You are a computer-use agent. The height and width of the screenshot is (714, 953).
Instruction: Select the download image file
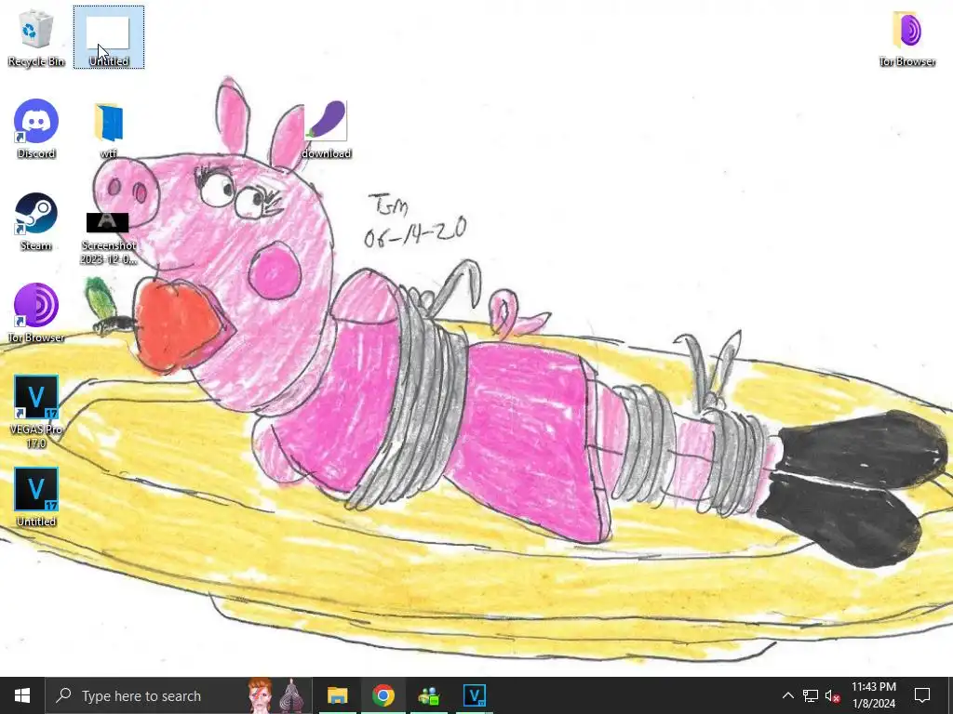[x=327, y=130]
